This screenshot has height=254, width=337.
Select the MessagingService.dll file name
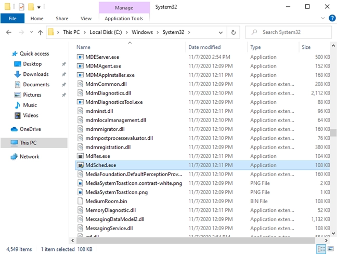coord(109,228)
